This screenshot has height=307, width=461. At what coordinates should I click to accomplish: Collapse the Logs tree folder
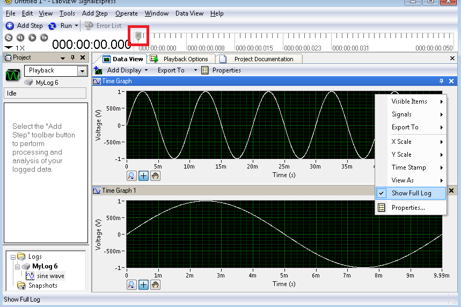(x=13, y=257)
